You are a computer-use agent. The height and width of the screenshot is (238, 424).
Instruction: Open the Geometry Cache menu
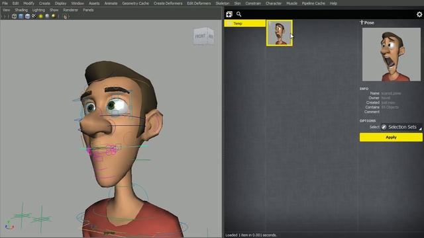(135, 3)
